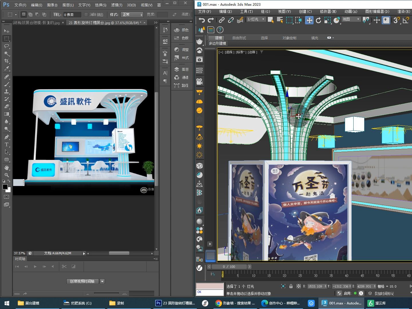Select the Pen tool in Photoshop
The image size is (412, 309).
pyautogui.click(x=7, y=137)
